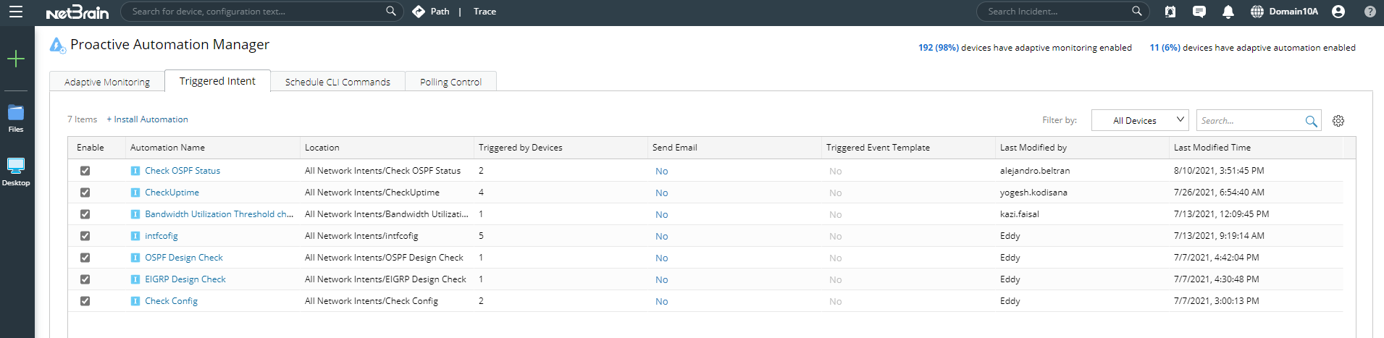The height and width of the screenshot is (338, 1384).
Task: Open the hamburger main menu
Action: click(16, 12)
